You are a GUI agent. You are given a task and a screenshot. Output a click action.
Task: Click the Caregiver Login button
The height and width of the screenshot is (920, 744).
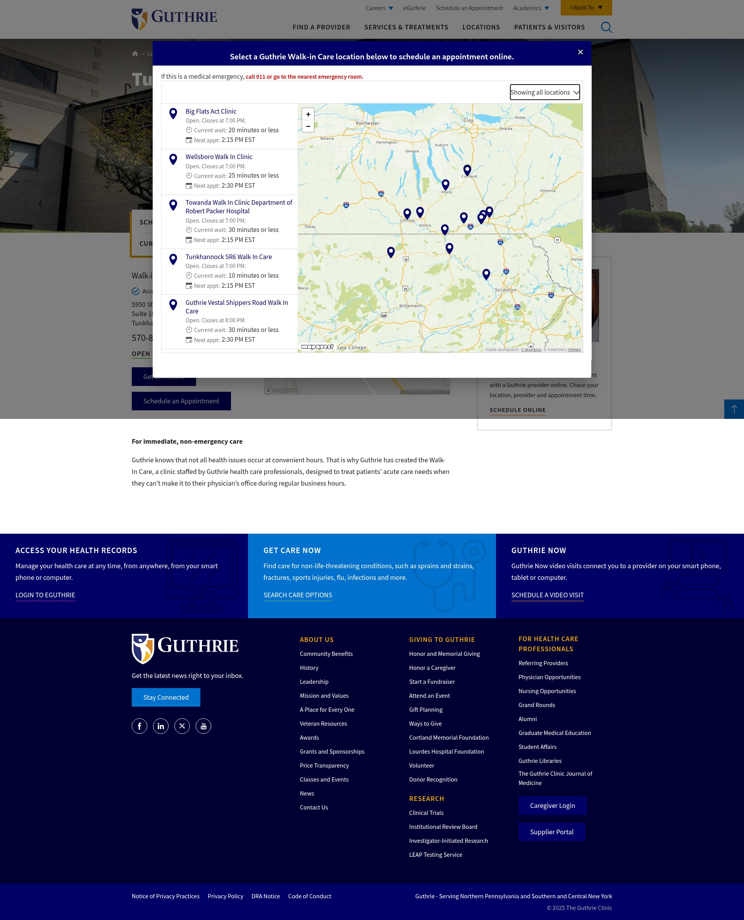(553, 806)
